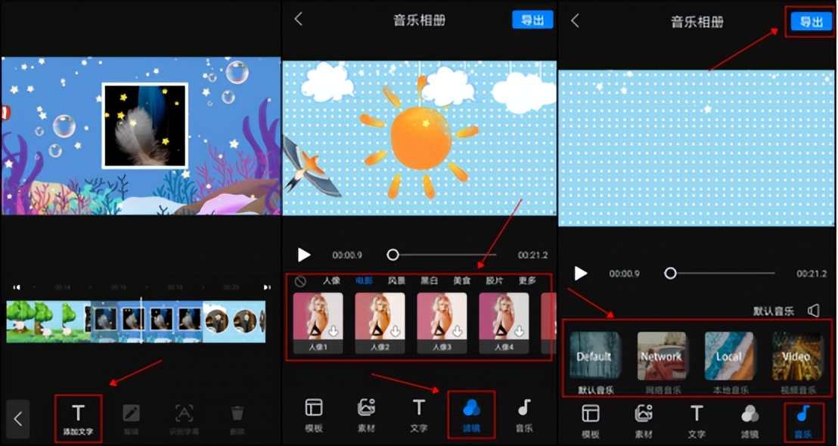Select the no-filter (prohibited) circle option
This screenshot has height=446, width=838.
click(301, 279)
